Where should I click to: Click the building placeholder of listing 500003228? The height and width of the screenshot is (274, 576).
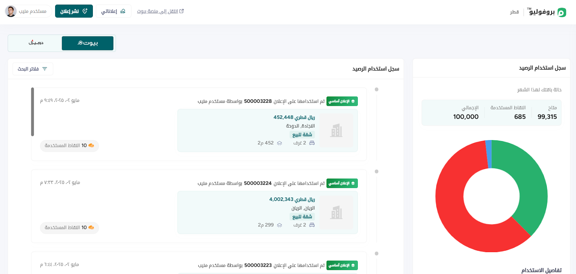point(336,130)
